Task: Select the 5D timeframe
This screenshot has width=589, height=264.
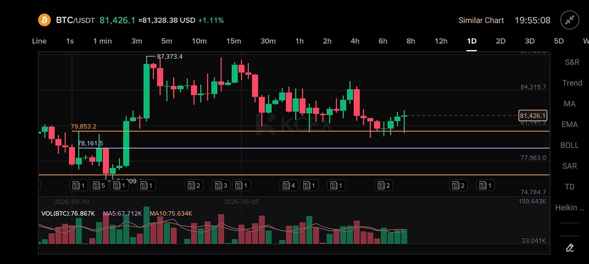Action: tap(559, 41)
